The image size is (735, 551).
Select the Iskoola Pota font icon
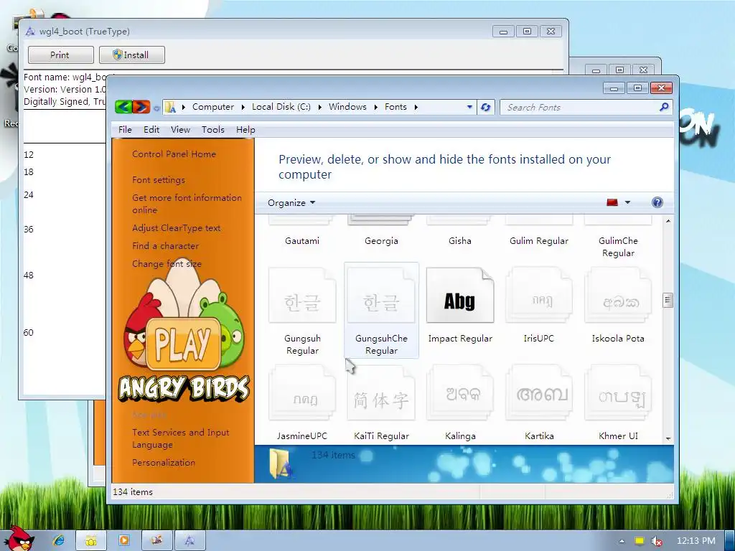(618, 296)
